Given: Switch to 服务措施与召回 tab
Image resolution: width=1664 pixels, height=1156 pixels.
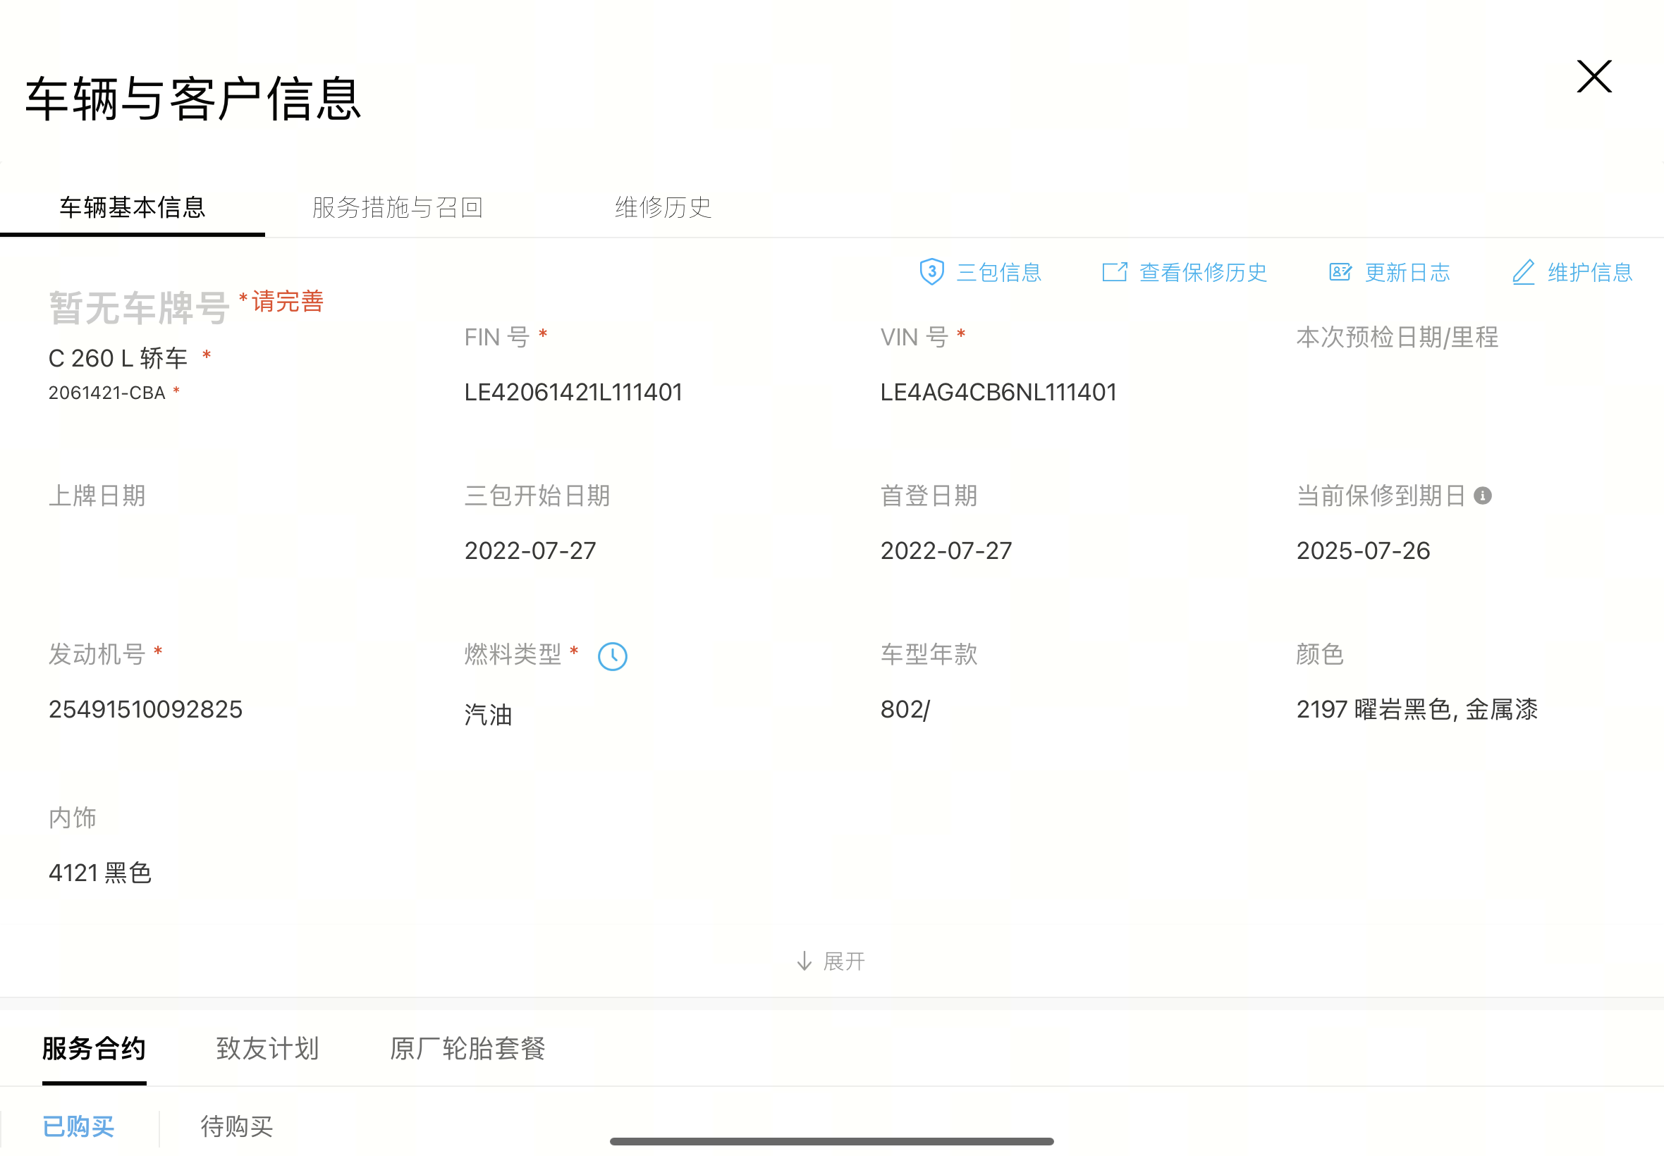Looking at the screenshot, I should point(397,208).
